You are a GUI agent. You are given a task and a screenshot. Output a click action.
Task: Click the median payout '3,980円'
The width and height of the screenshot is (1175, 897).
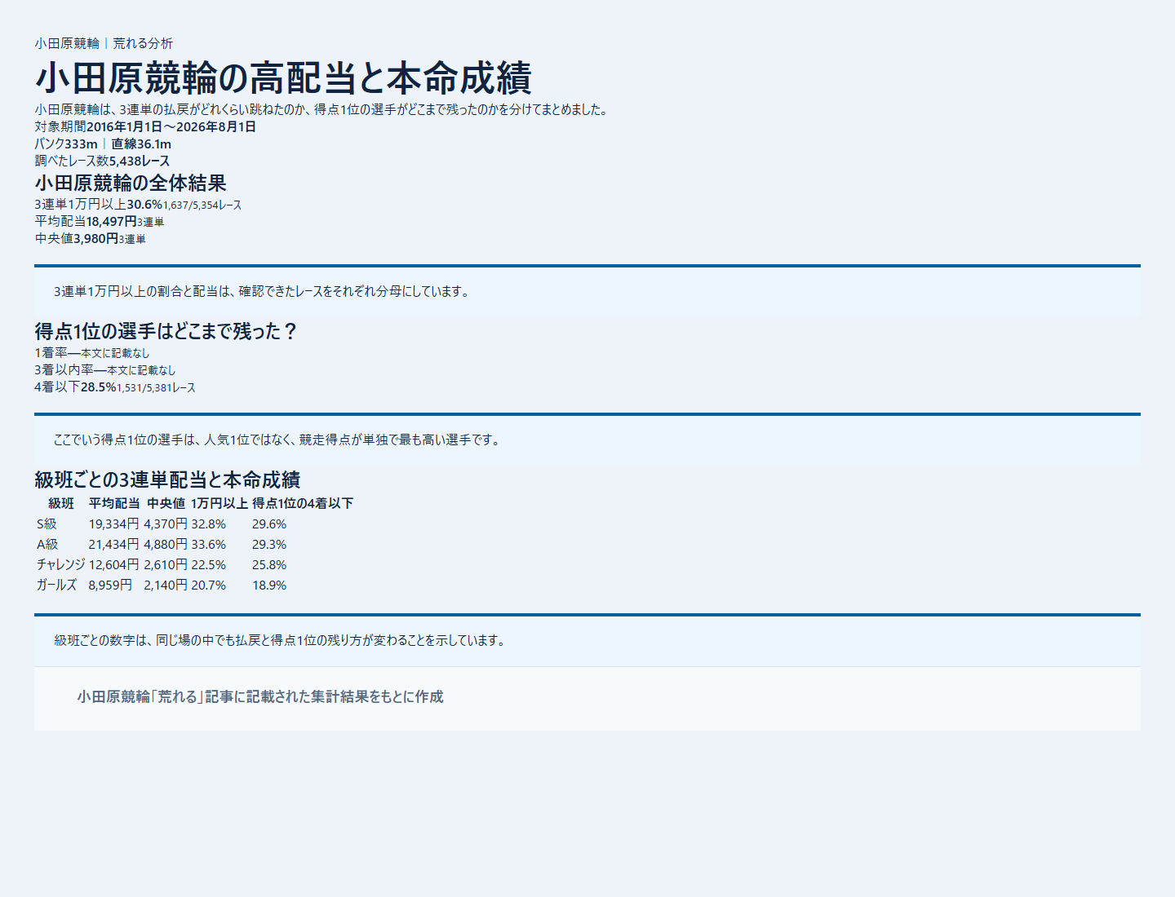[x=96, y=238]
